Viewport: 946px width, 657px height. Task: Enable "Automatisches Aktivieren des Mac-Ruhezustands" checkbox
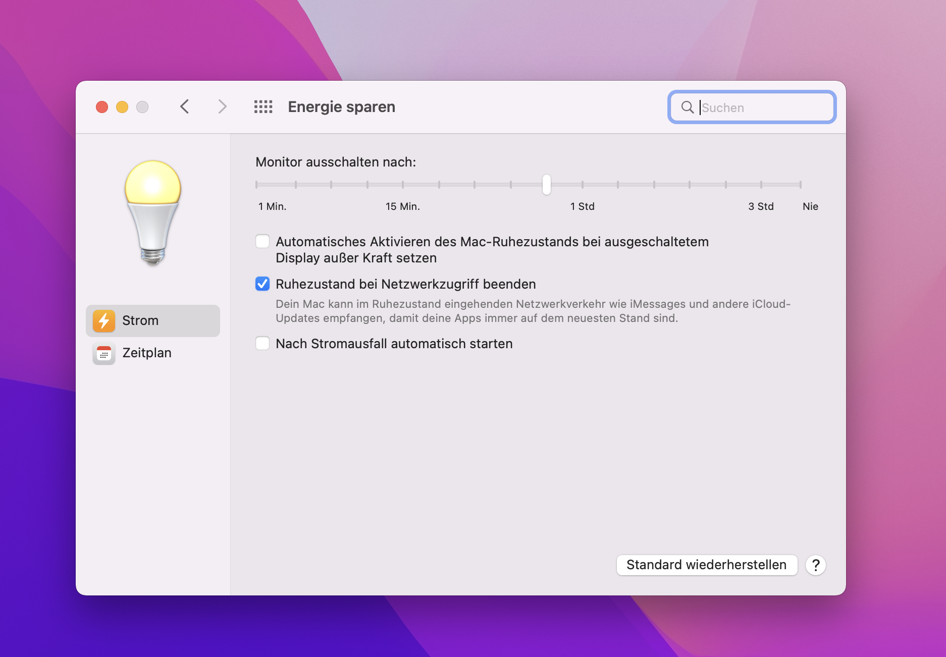pyautogui.click(x=262, y=242)
